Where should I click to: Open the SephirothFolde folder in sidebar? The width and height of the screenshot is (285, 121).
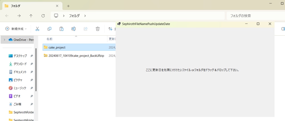(x=21, y=112)
